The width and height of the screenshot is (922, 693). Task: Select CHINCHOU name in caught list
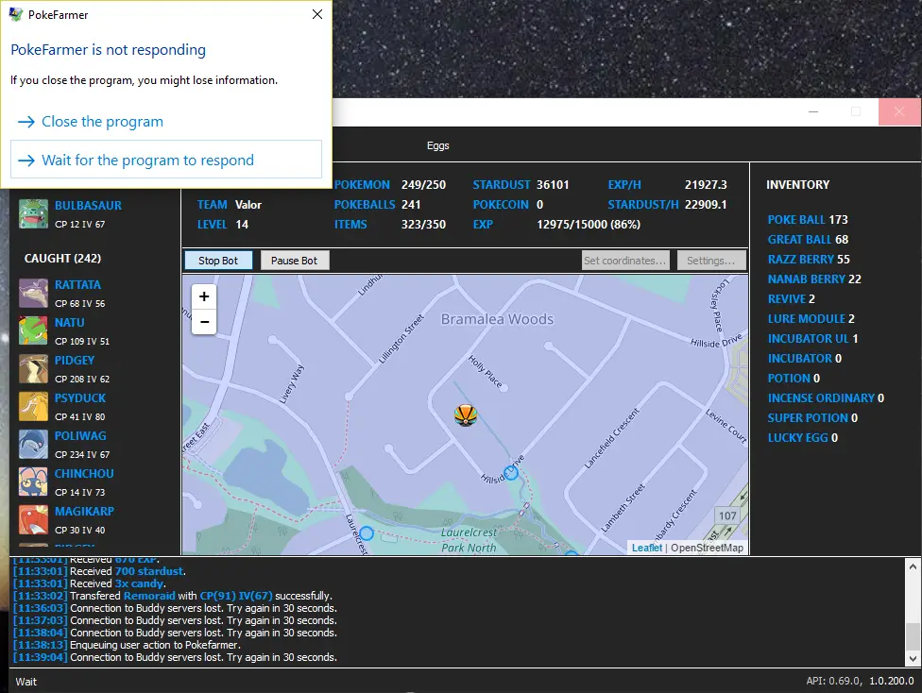pos(84,473)
